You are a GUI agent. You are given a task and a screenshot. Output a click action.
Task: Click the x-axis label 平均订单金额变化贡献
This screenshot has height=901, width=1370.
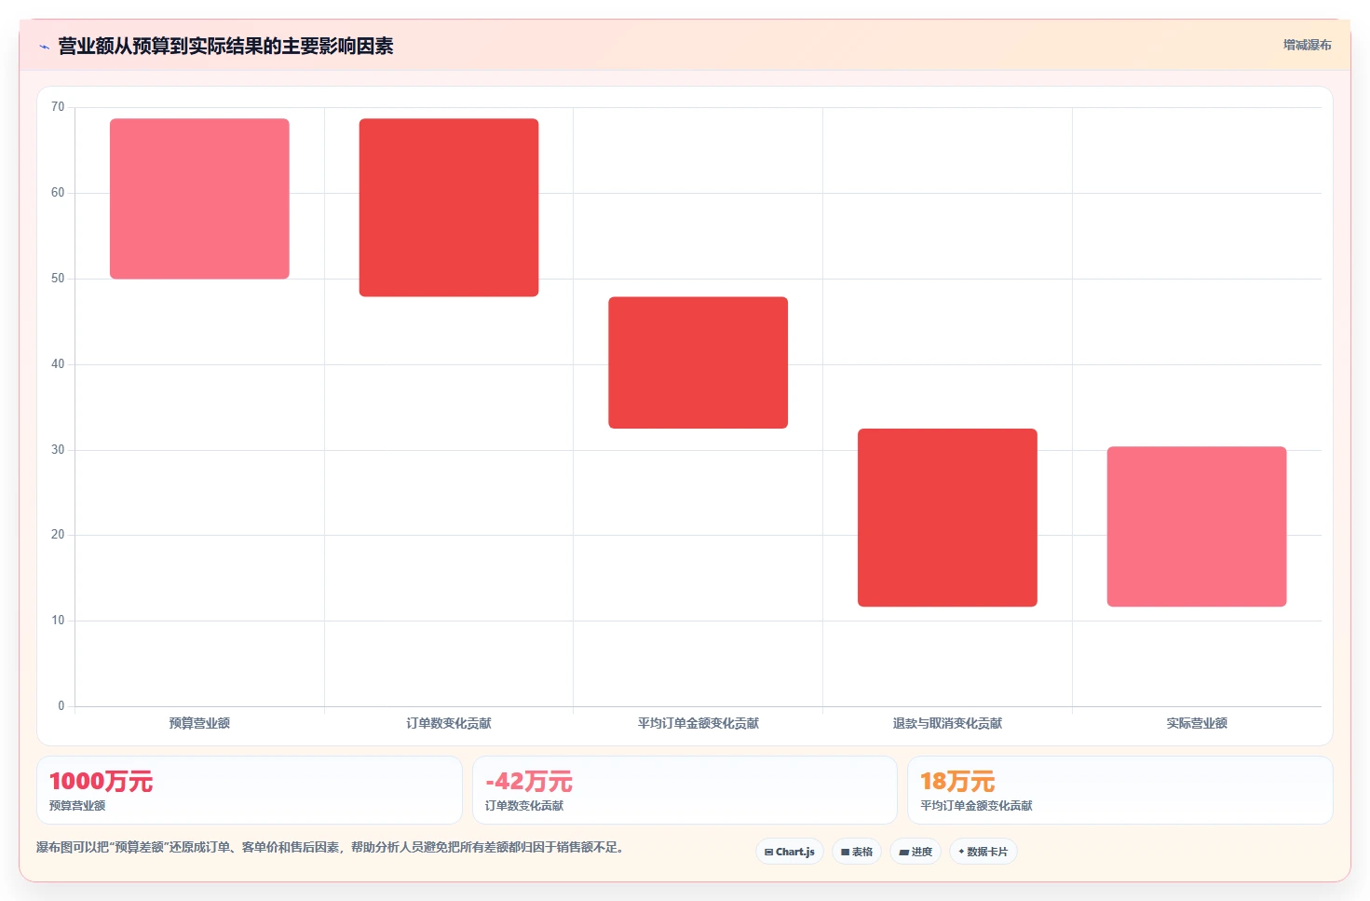(x=699, y=723)
